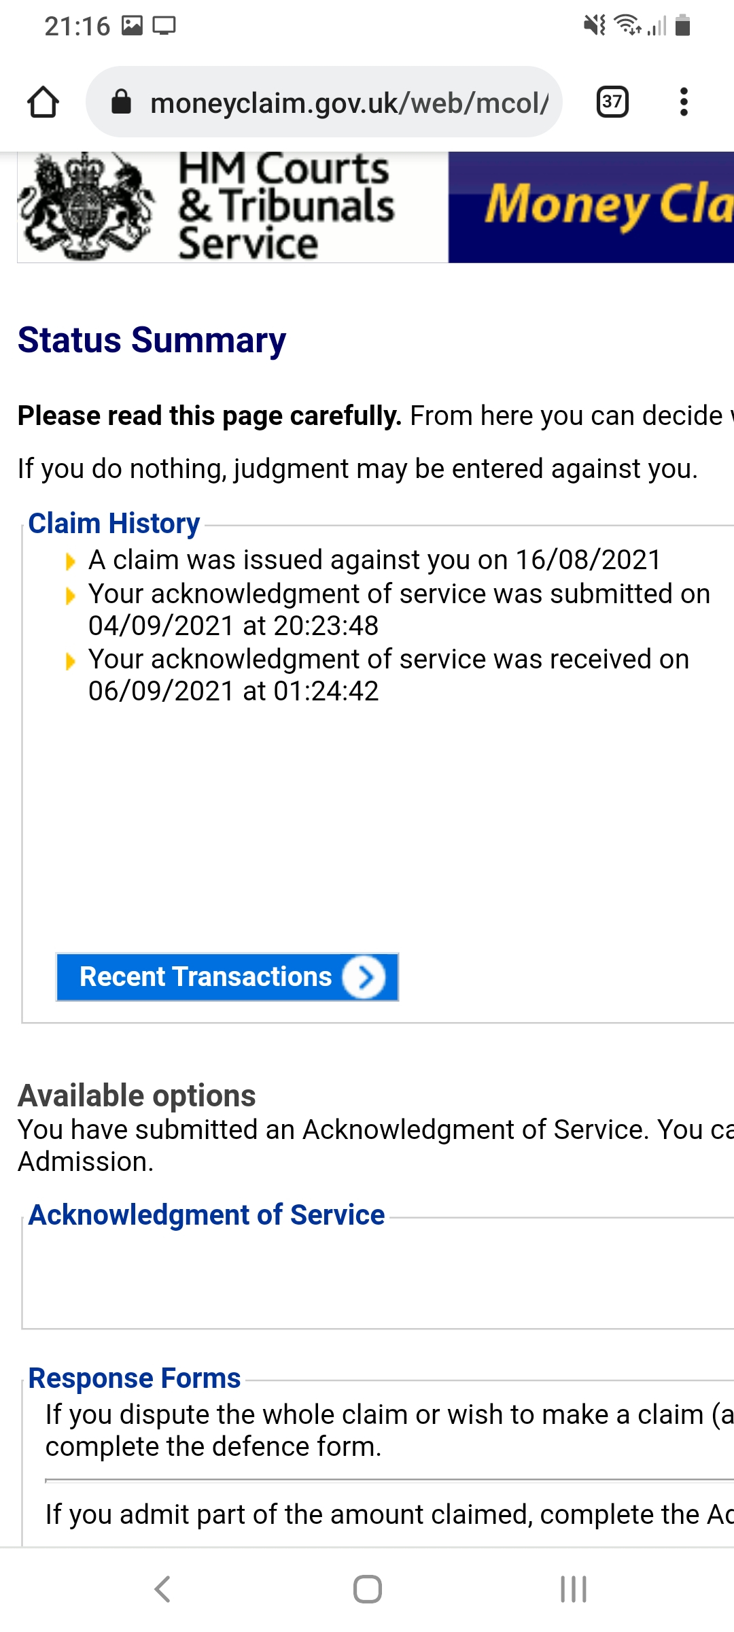Open the browser three-dot menu
This screenshot has width=734, height=1632.
click(684, 102)
